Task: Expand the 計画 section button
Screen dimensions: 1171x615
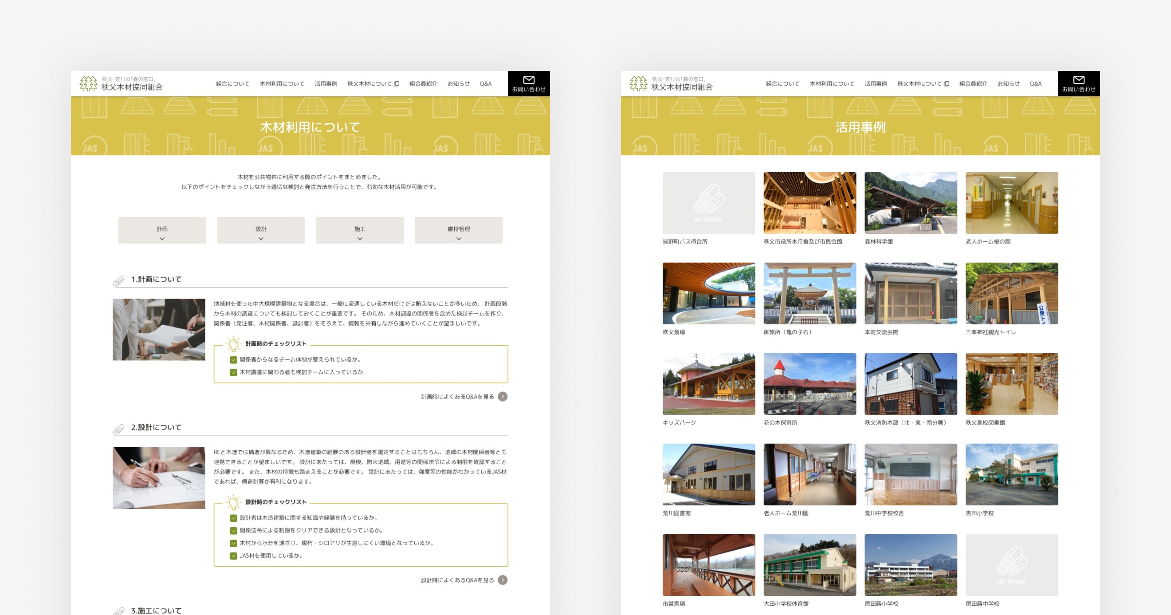Action: click(162, 230)
